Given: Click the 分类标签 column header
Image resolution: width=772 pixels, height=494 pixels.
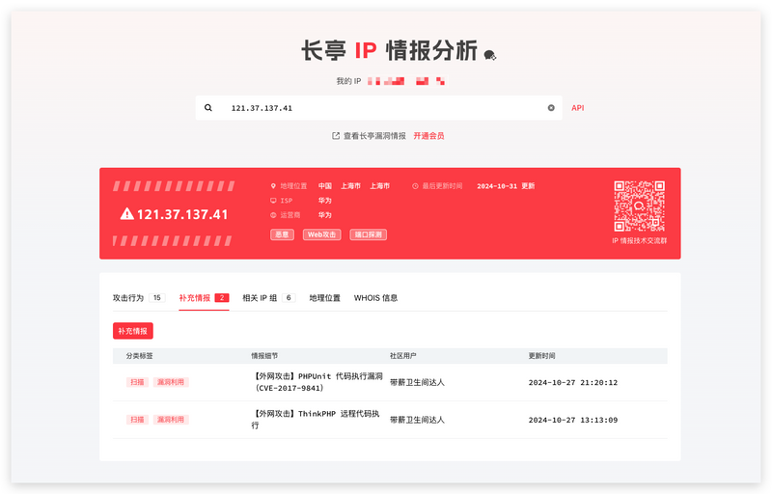Looking at the screenshot, I should coord(139,356).
